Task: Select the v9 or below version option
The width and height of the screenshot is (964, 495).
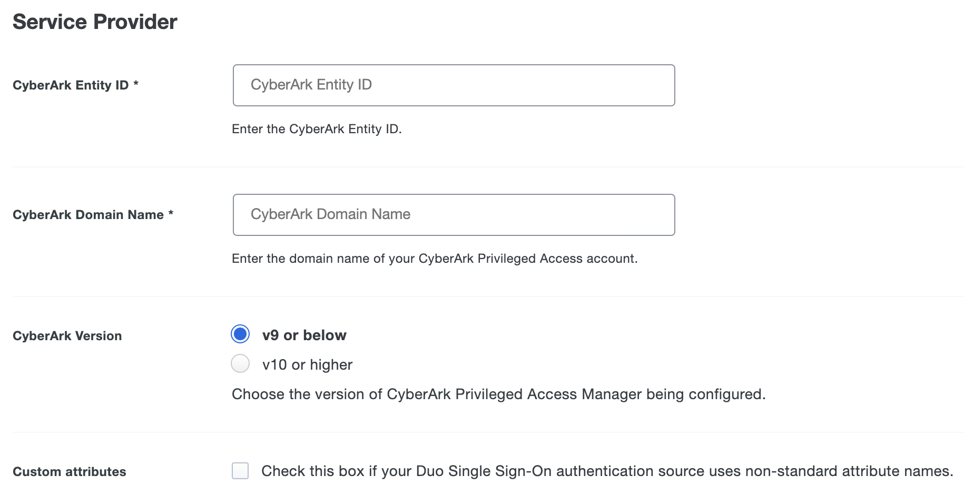Action: tap(240, 334)
